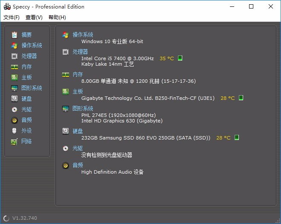281x224 pixels.
Task: Click the green indicator beside SSD 28 °C
Action: coord(237,137)
